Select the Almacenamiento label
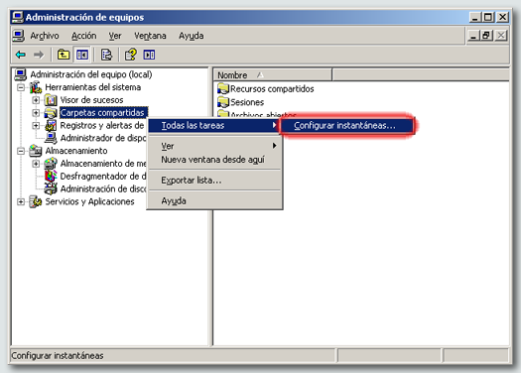The image size is (521, 373). [76, 151]
